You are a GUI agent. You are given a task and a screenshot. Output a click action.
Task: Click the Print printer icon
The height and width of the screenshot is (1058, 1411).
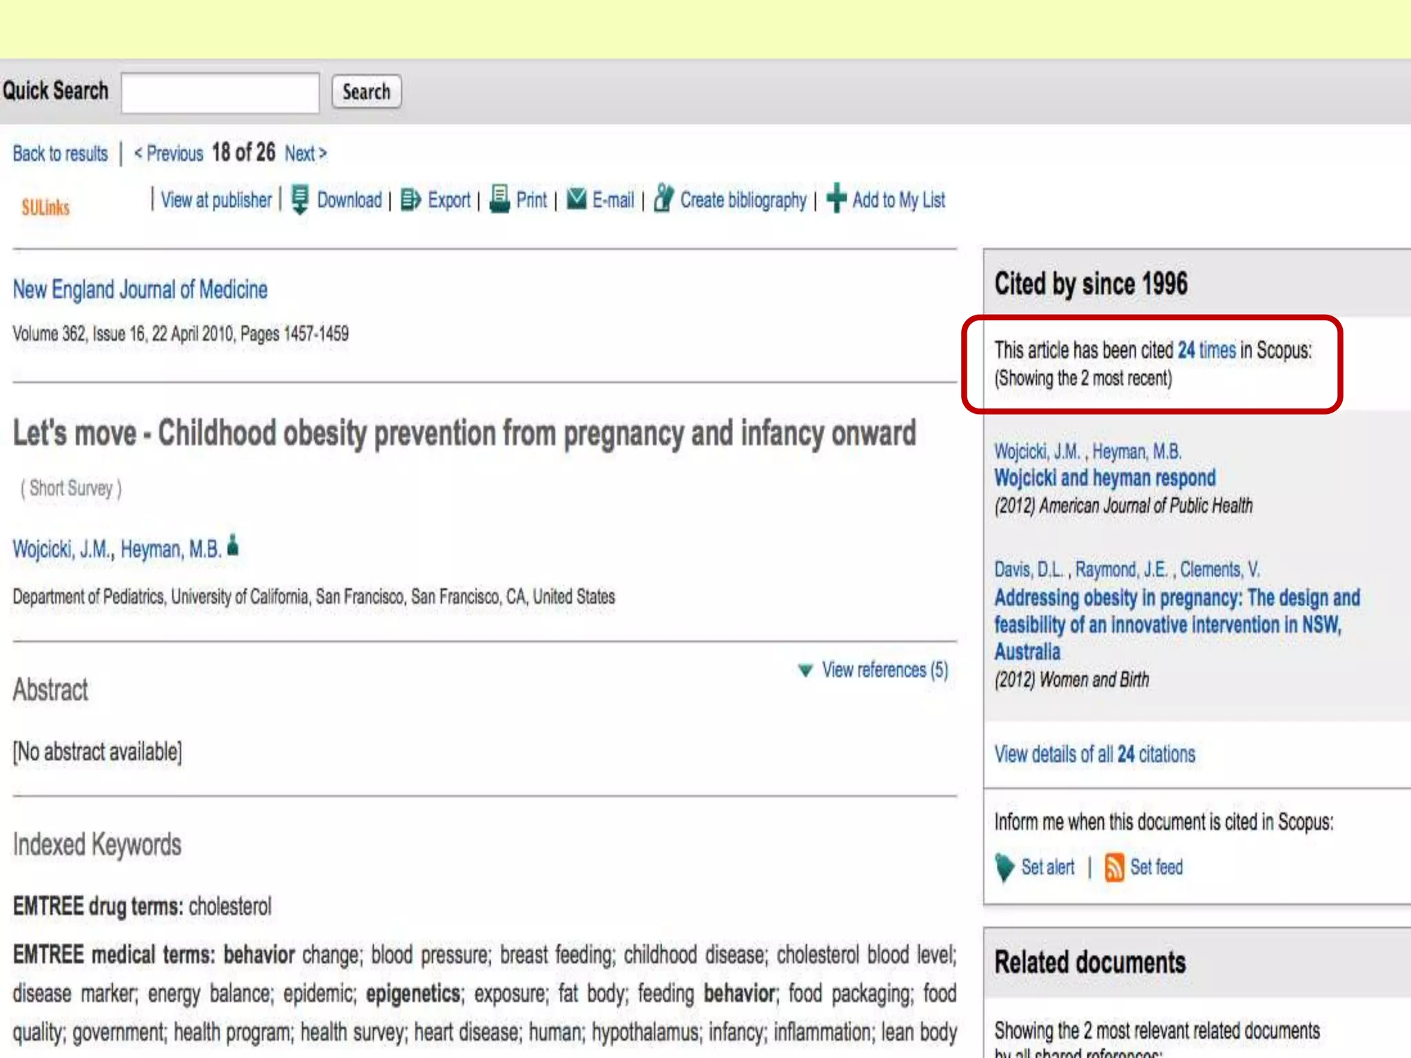[499, 199]
